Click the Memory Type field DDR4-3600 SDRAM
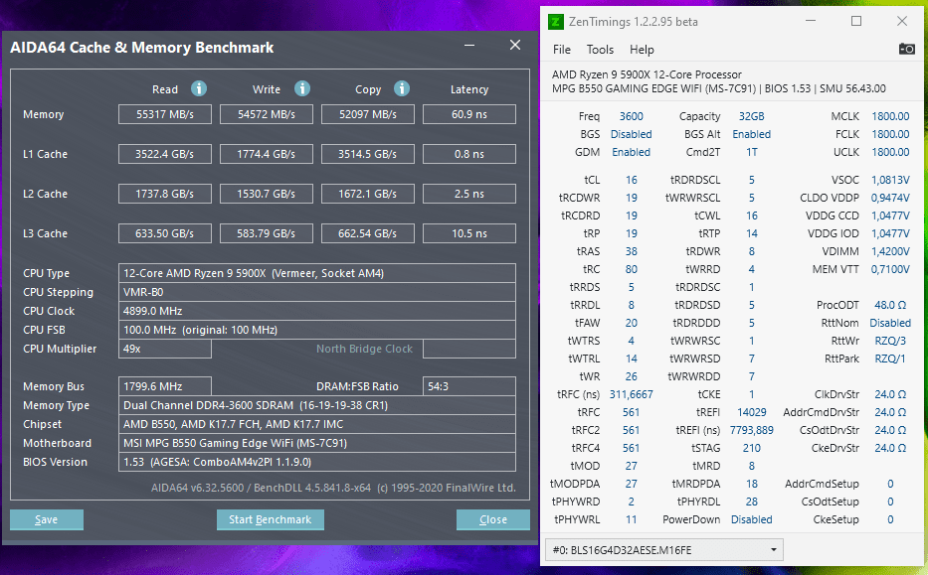Screen dimensions: 928x575 tap(317, 405)
